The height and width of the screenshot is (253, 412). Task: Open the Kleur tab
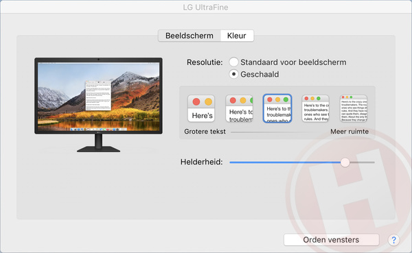[237, 36]
